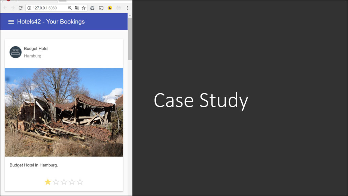The image size is (348, 196).
Task: Click 'Budget Hotel in Hamburg.' description
Action: tap(34, 165)
